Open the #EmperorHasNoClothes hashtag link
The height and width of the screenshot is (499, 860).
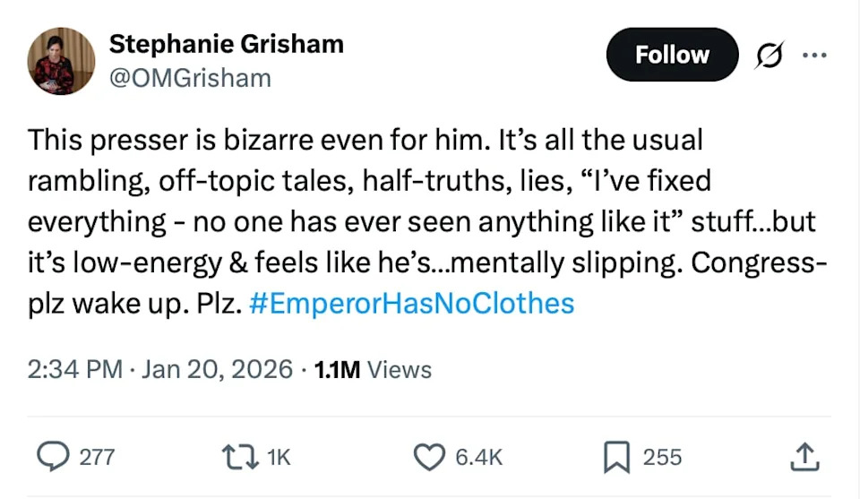tap(411, 303)
